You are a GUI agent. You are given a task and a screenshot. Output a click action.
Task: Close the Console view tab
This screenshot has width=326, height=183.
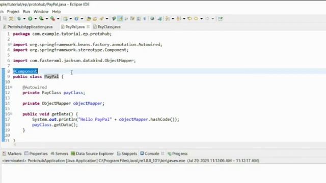[x=162, y=154]
